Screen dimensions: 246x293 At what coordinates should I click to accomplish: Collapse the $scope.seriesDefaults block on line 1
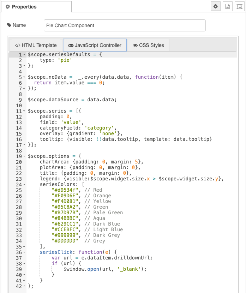[24, 55]
